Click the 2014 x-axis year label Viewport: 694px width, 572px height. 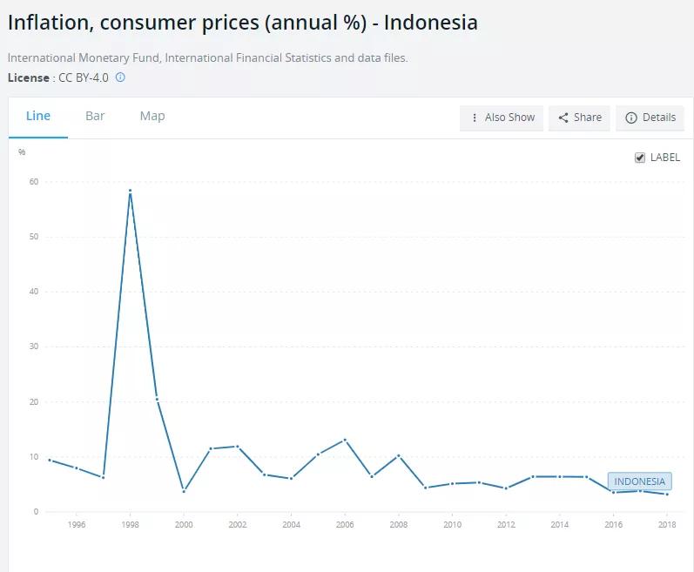[559, 525]
